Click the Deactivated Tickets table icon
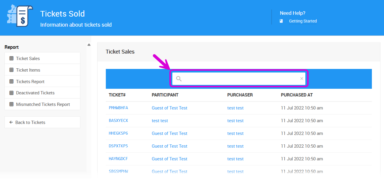384x179 pixels. tap(12, 93)
